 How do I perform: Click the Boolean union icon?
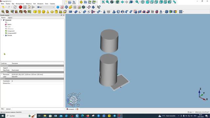pos(84,12)
